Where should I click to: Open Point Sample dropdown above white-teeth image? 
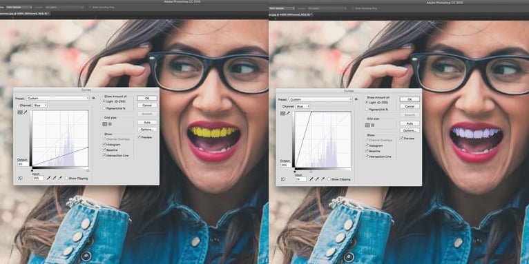(x=282, y=8)
